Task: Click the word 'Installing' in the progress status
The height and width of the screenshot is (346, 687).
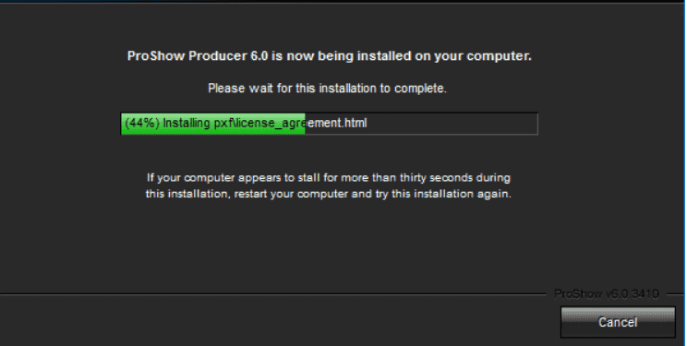Action: click(x=187, y=123)
